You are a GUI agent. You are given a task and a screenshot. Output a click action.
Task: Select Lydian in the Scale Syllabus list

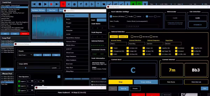pos(77,27)
